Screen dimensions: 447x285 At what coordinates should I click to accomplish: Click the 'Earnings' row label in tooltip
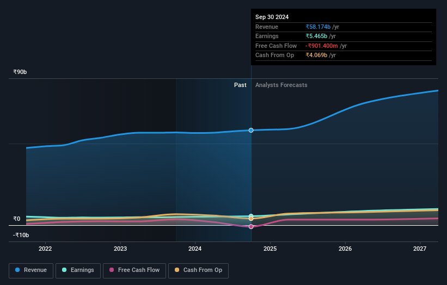click(267, 36)
